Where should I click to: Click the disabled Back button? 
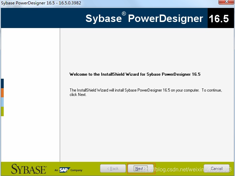pos(113,169)
